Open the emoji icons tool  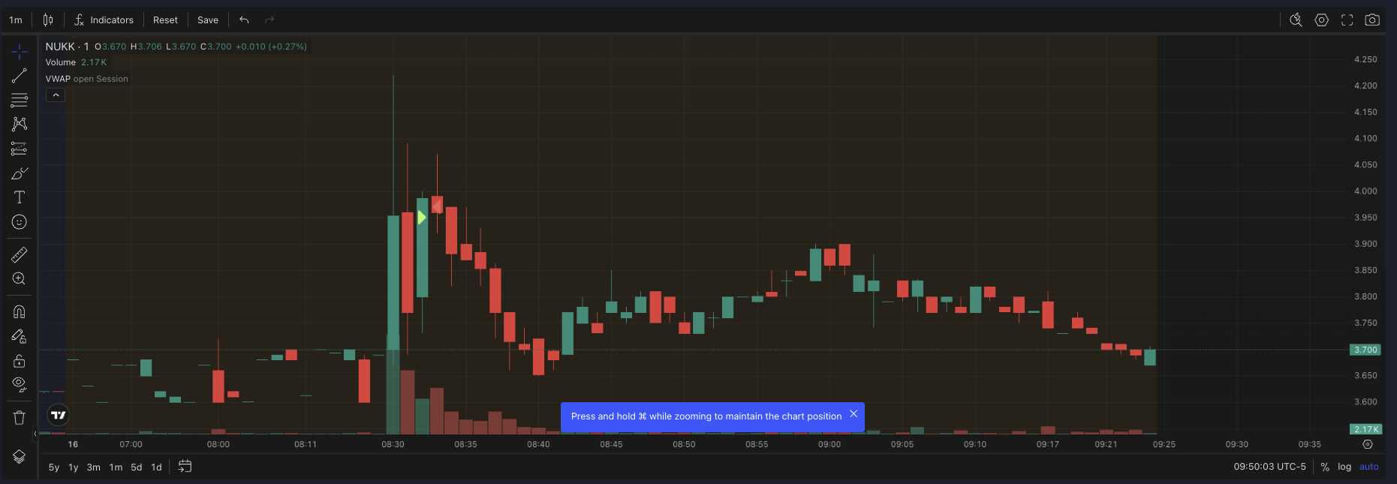[x=20, y=222]
